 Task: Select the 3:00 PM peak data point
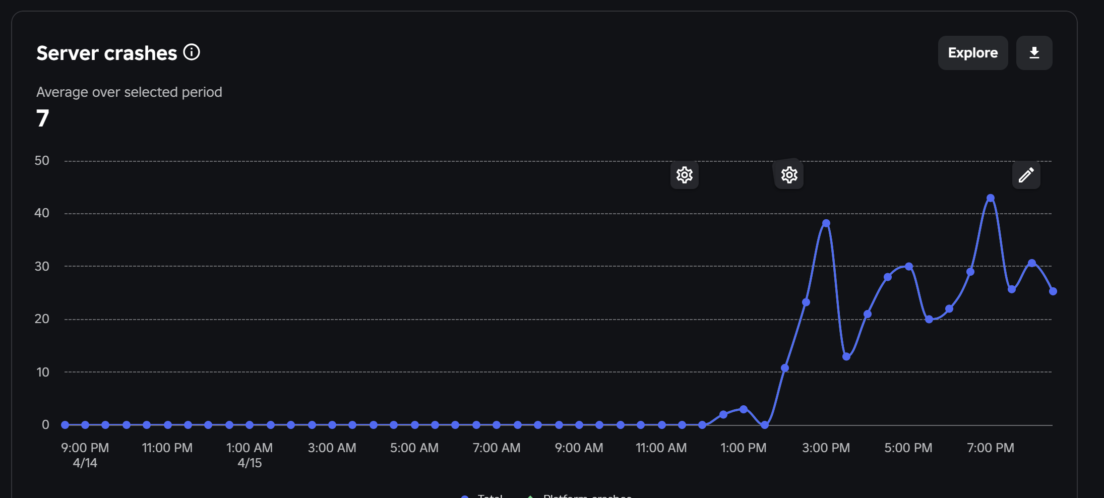tap(826, 223)
